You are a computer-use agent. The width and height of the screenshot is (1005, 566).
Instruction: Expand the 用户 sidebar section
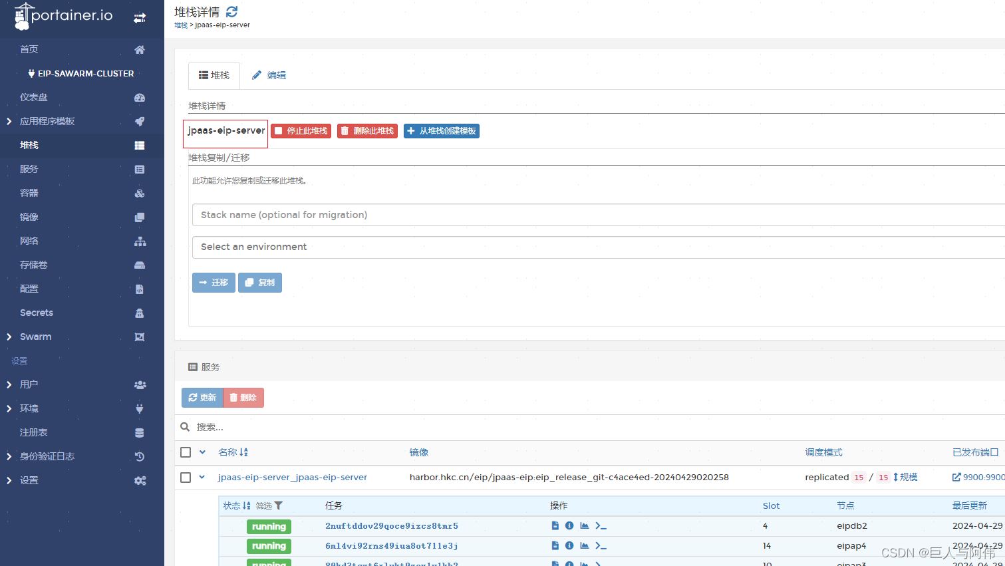[x=9, y=385]
